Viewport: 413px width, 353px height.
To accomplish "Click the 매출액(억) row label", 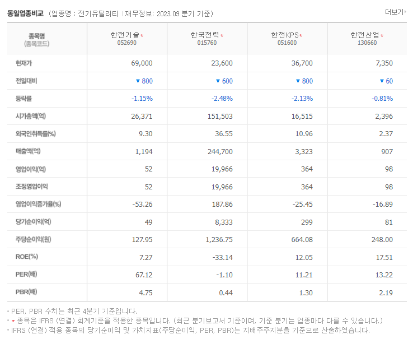I will tap(28, 151).
